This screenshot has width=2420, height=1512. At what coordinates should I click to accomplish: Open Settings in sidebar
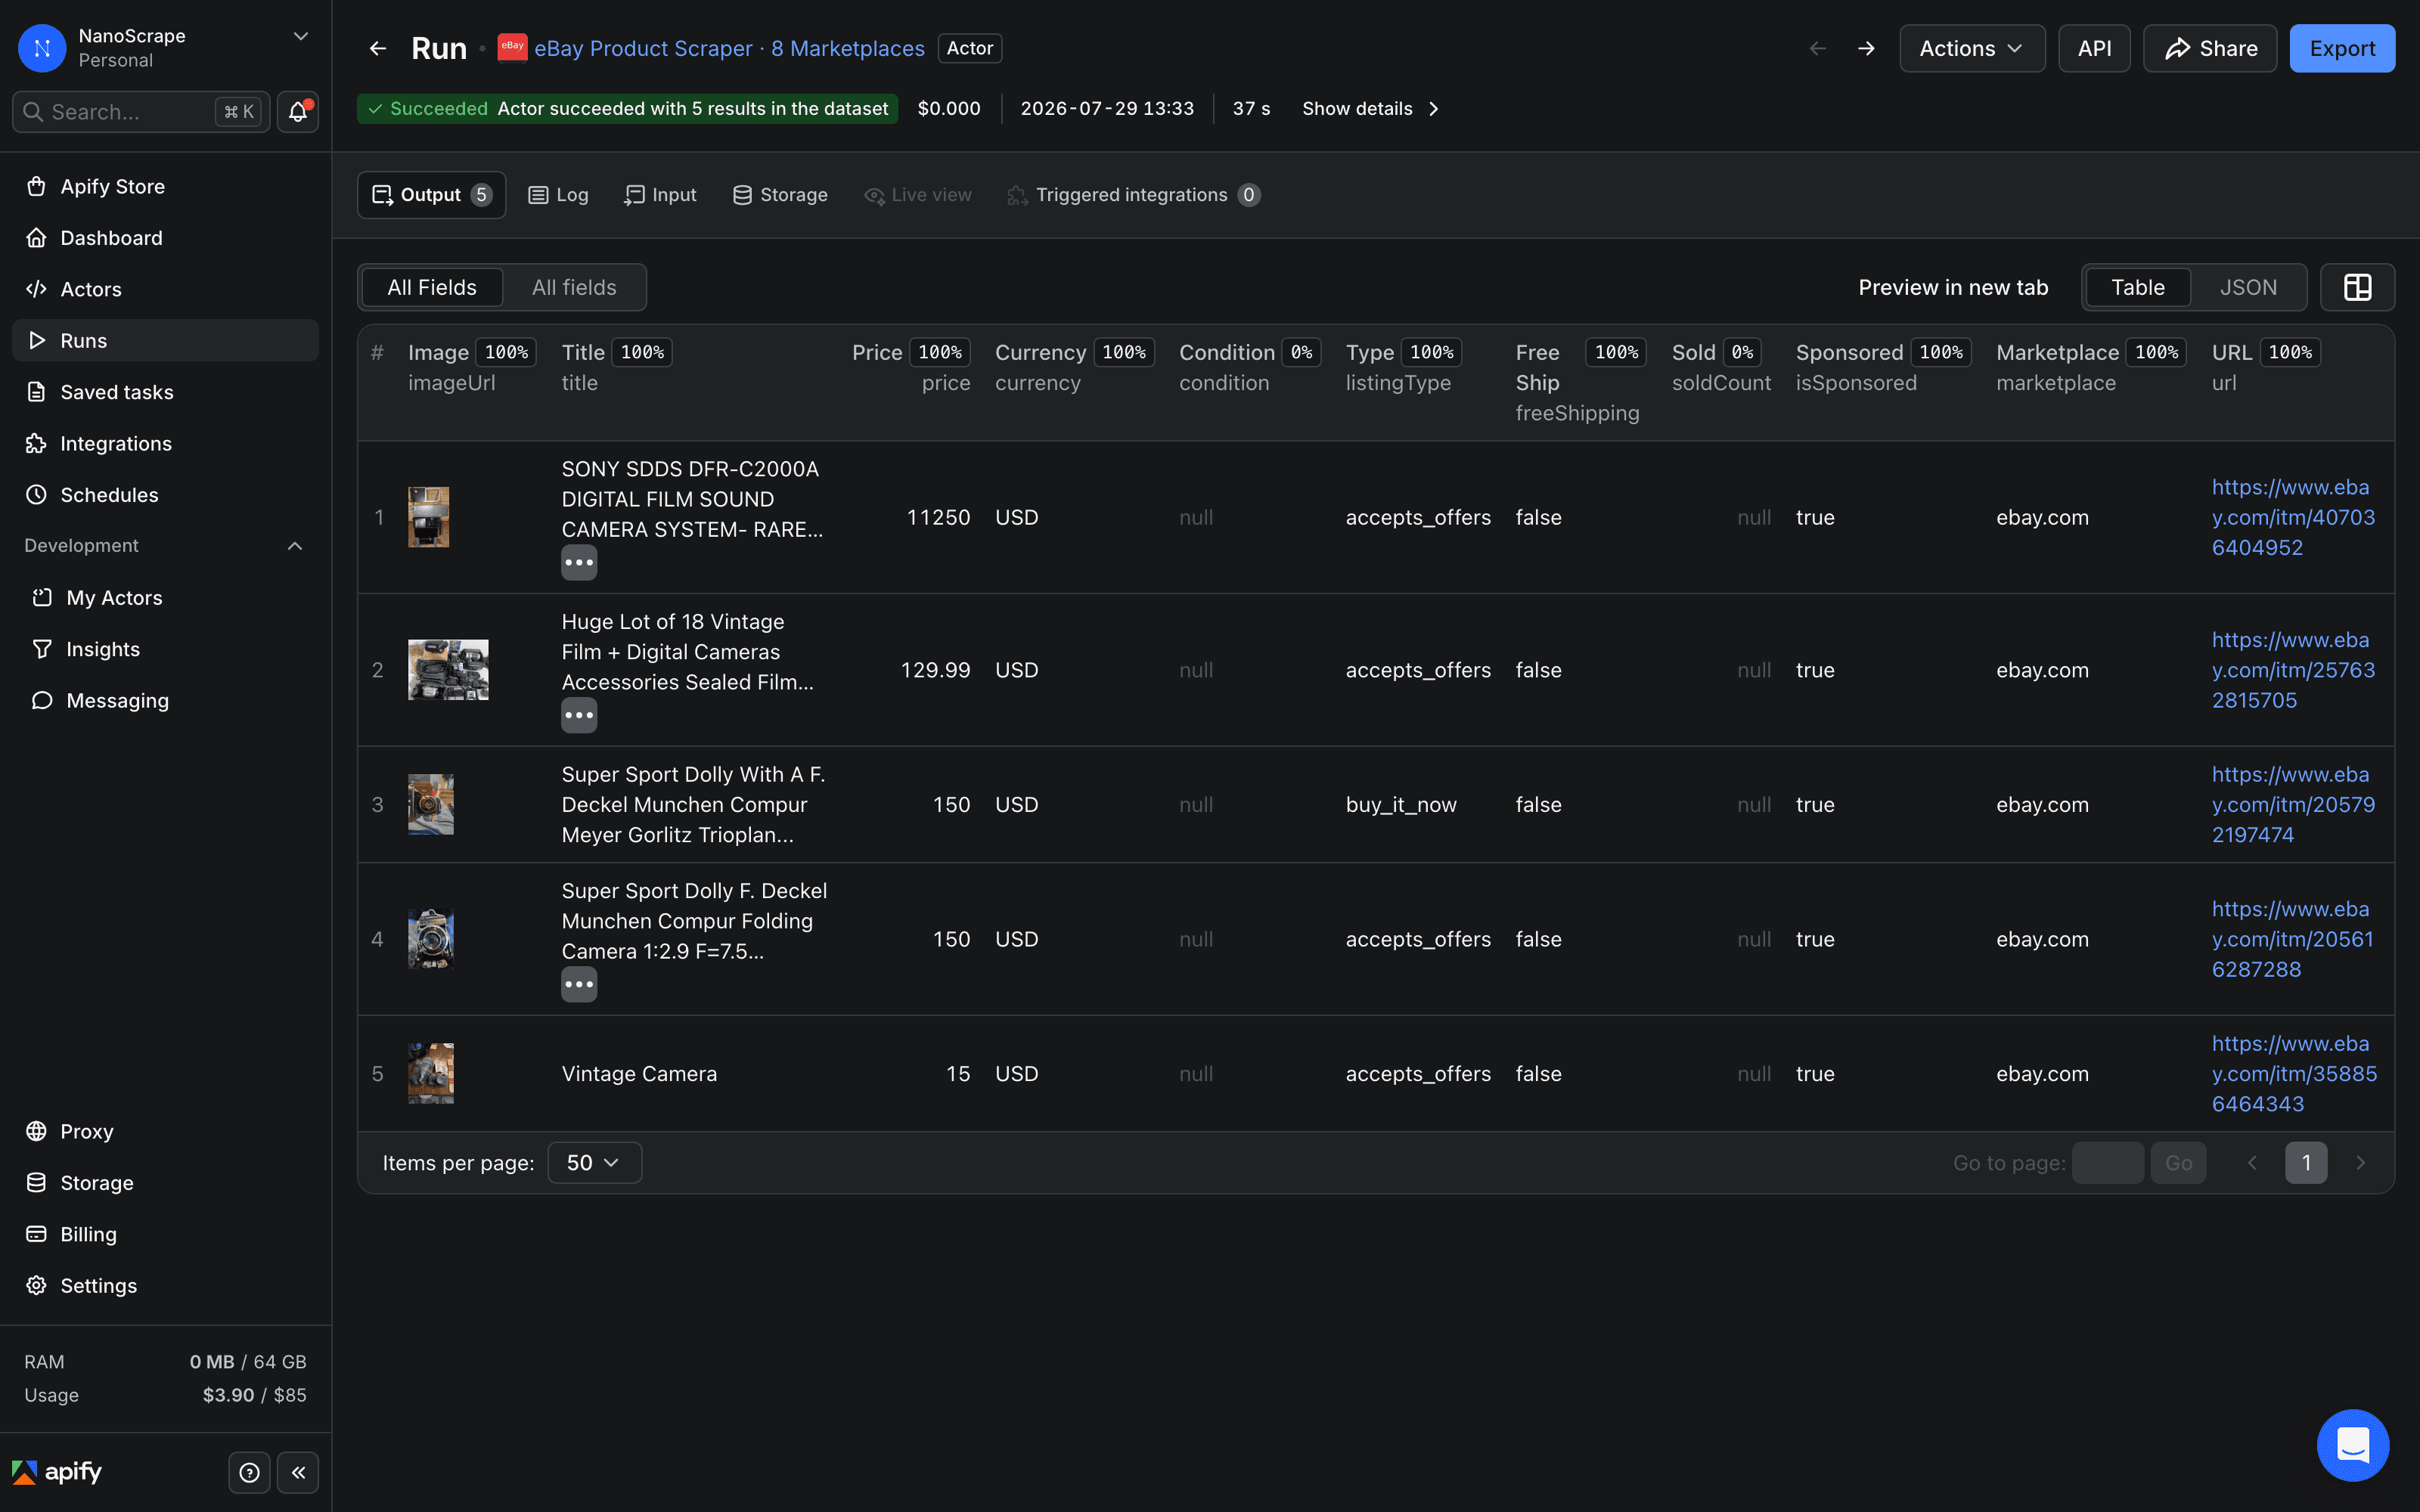tap(165, 1286)
